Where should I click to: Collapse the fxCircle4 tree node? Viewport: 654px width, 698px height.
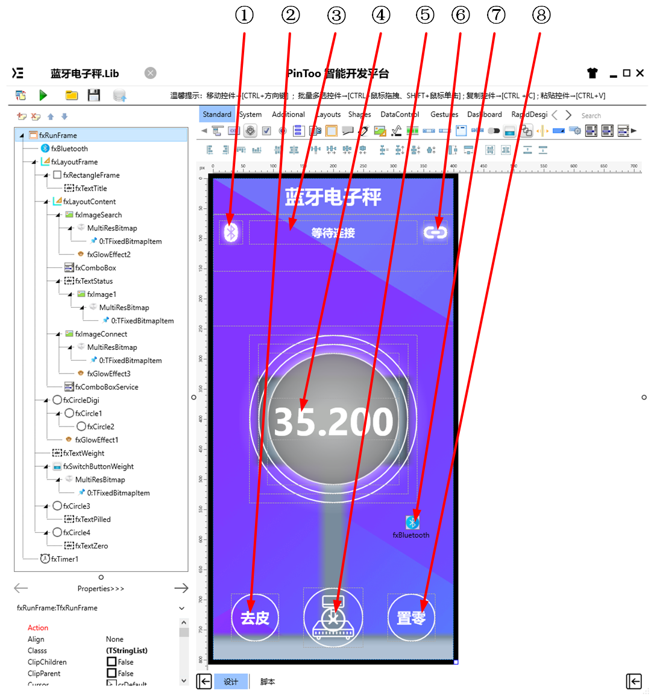point(46,533)
